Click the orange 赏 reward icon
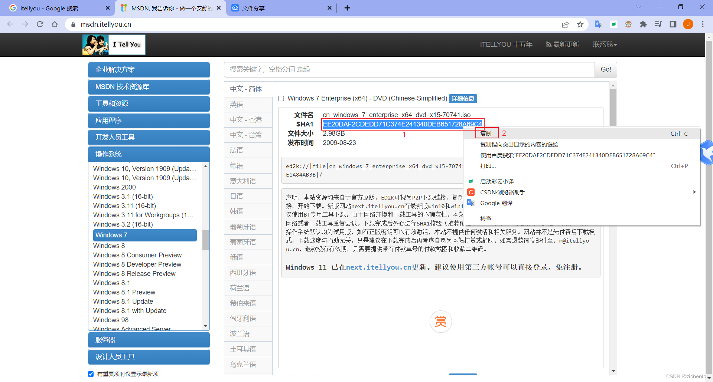The height and width of the screenshot is (382, 713). pyautogui.click(x=440, y=321)
